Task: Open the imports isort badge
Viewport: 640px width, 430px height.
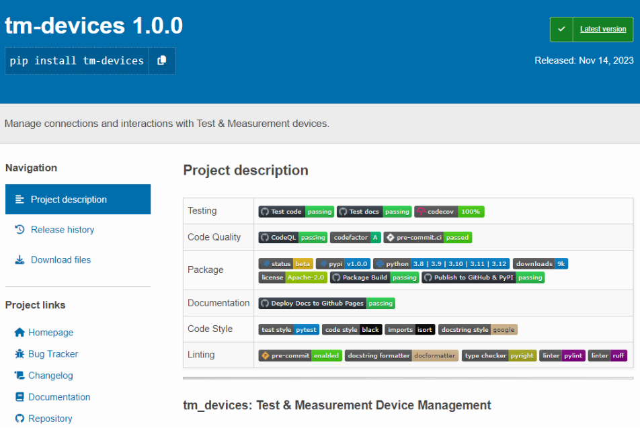Action: 410,330
